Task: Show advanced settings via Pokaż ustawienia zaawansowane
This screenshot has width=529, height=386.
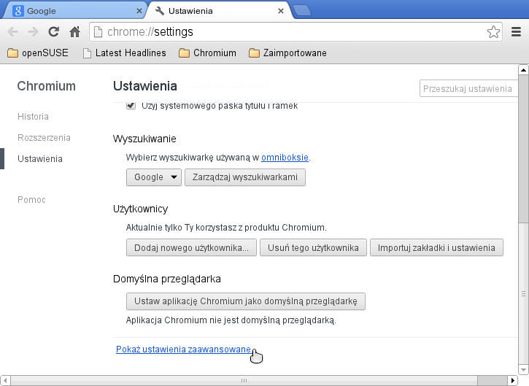Action: pyautogui.click(x=183, y=350)
